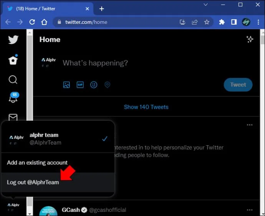
Task: Open the three-dot menu on the interests card
Action: 250,125
